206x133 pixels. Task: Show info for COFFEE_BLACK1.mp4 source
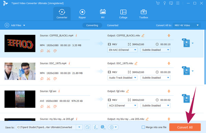(76, 36)
